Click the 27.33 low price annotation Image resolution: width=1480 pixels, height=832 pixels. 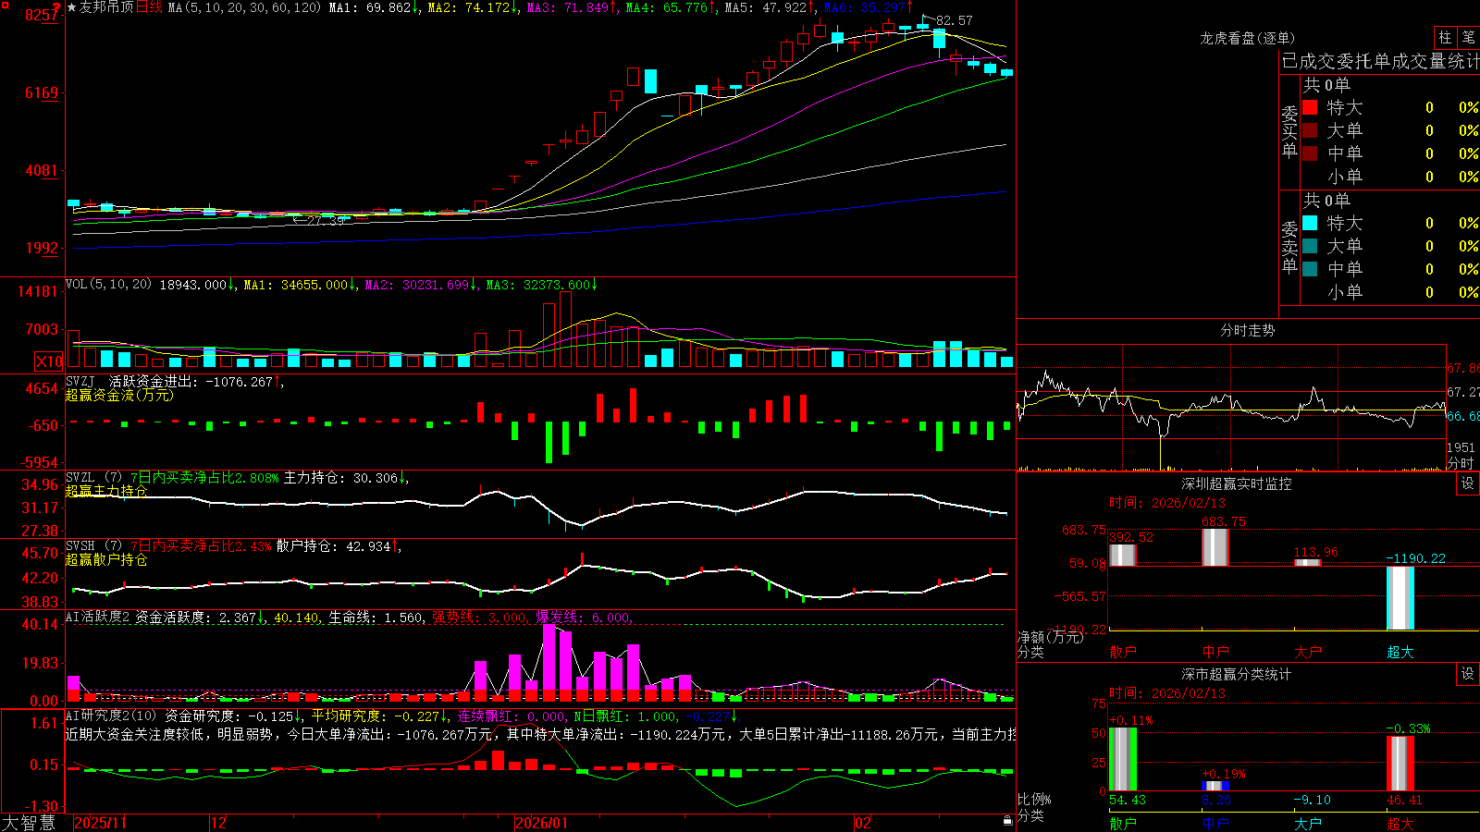326,221
